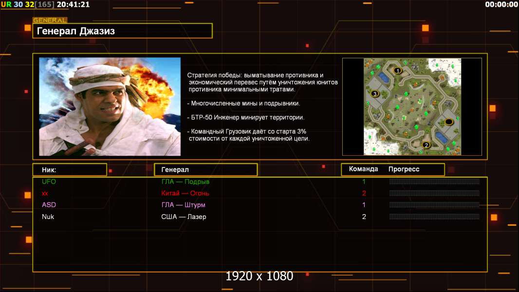
Task: Click the map preview thumbnail
Action: click(412, 107)
